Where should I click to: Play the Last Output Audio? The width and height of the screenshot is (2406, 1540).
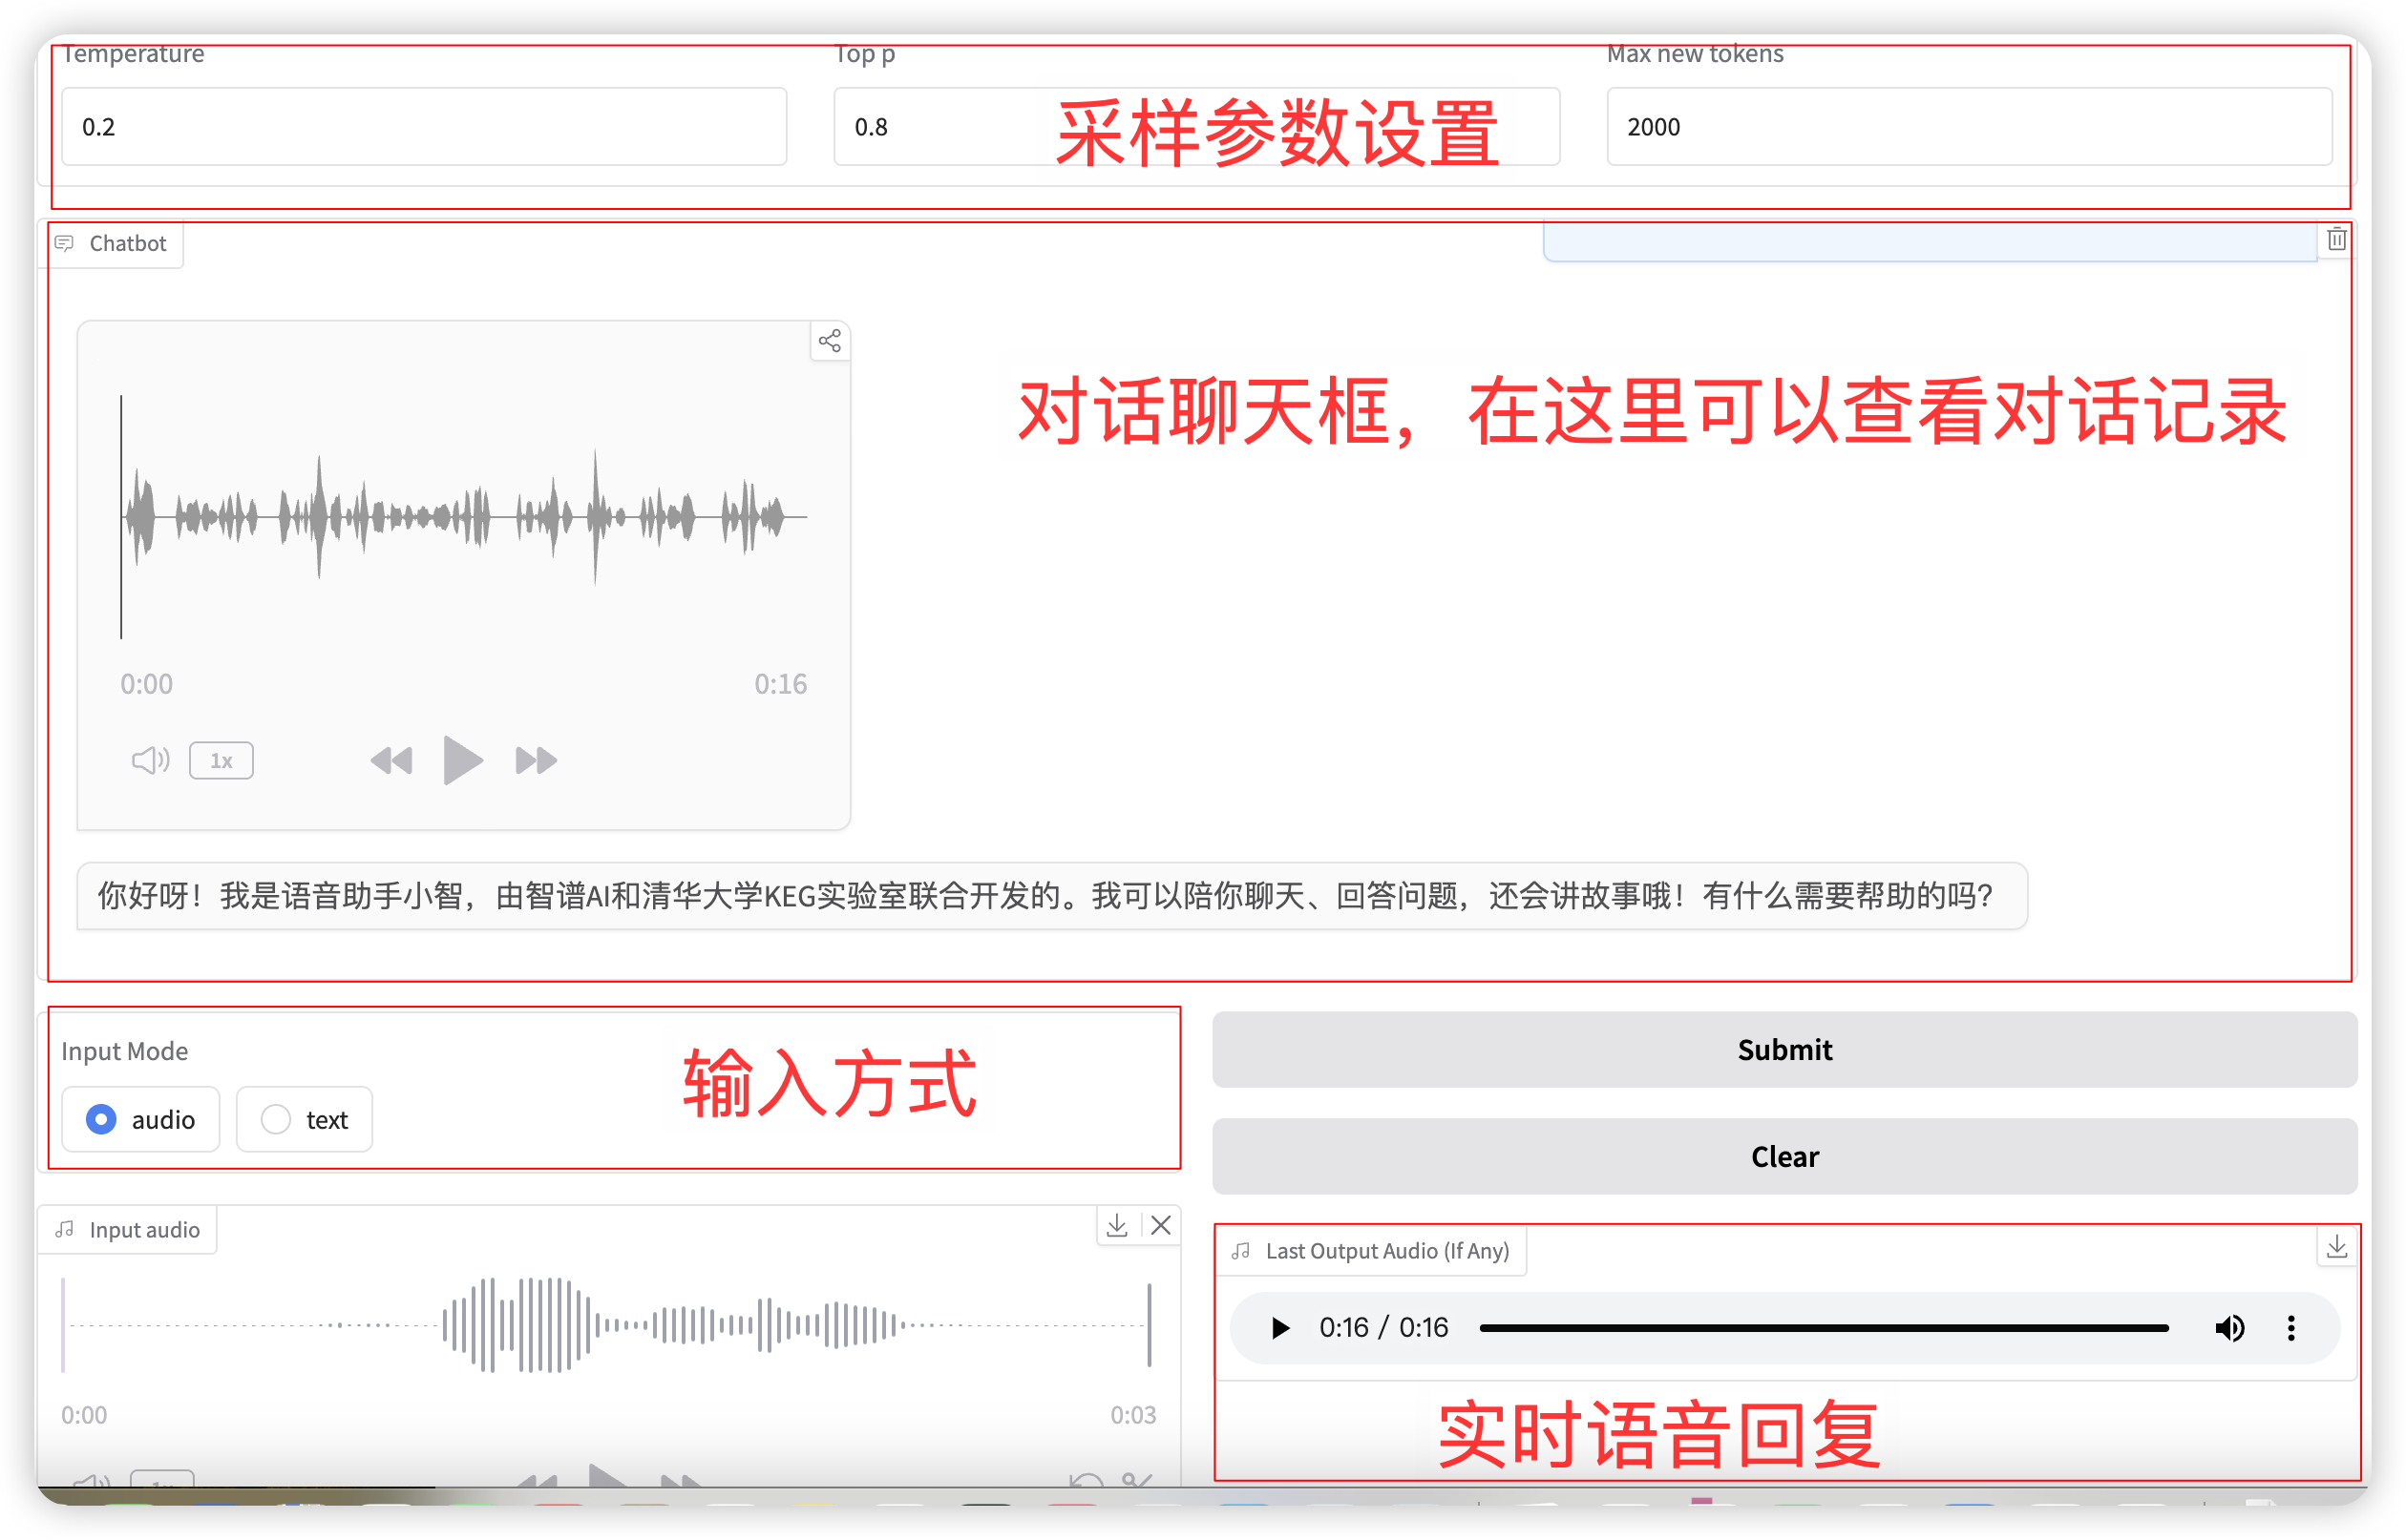1279,1328
